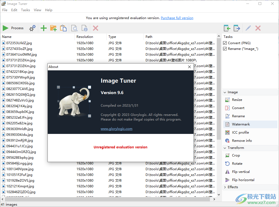
Task: Choose the Rotate transform icon
Action: click(x=227, y=164)
